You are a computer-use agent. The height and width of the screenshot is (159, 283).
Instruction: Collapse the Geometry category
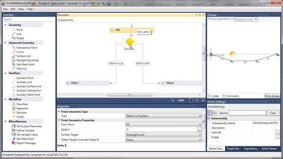[5, 25]
